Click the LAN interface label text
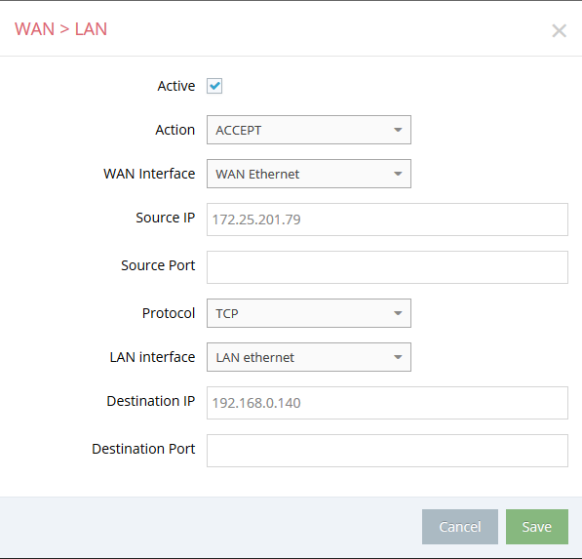 [x=152, y=357]
